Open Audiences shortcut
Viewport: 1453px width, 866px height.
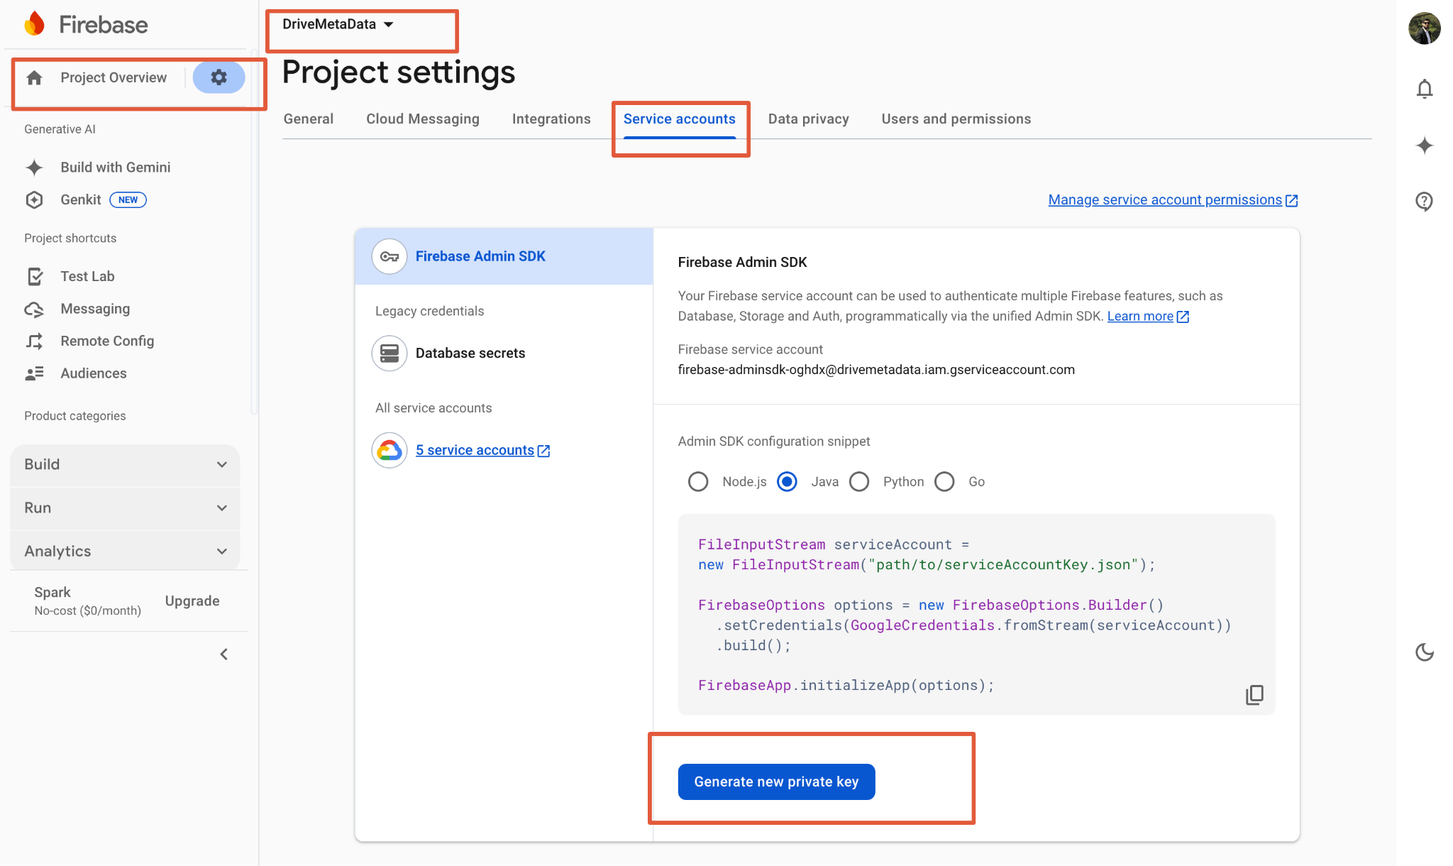tap(94, 373)
